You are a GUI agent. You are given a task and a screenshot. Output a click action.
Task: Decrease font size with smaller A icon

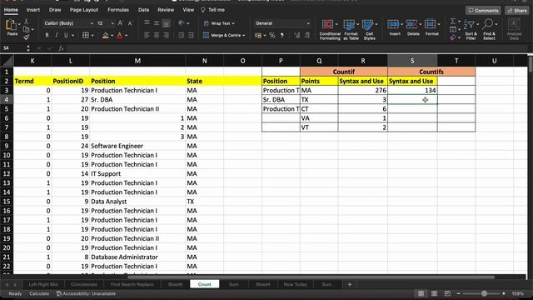point(130,23)
